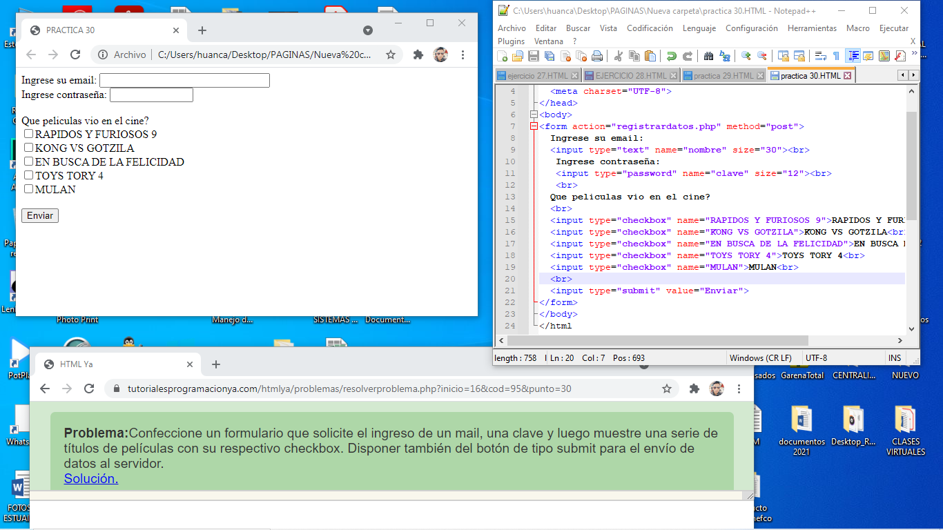
Task: Click the Open file icon in Notepad++
Action: click(517, 56)
